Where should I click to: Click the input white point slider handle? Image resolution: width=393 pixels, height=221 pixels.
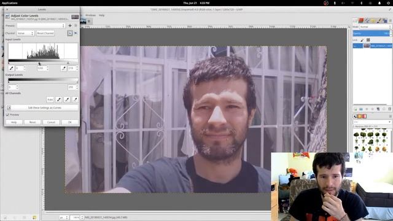[x=68, y=63]
